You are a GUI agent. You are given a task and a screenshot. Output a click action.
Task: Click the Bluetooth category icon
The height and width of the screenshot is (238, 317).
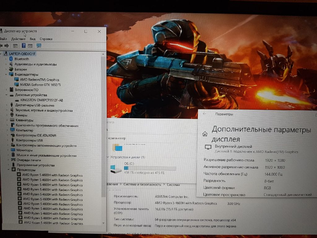point(11,59)
